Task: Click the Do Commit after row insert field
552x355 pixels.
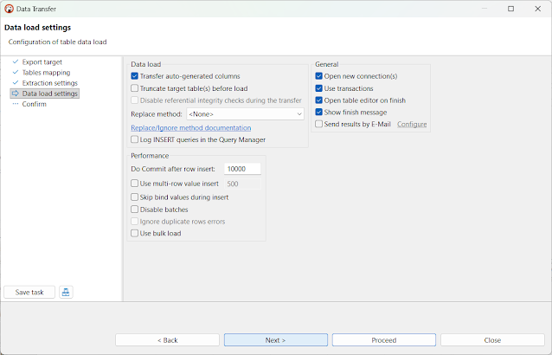Action: 242,169
